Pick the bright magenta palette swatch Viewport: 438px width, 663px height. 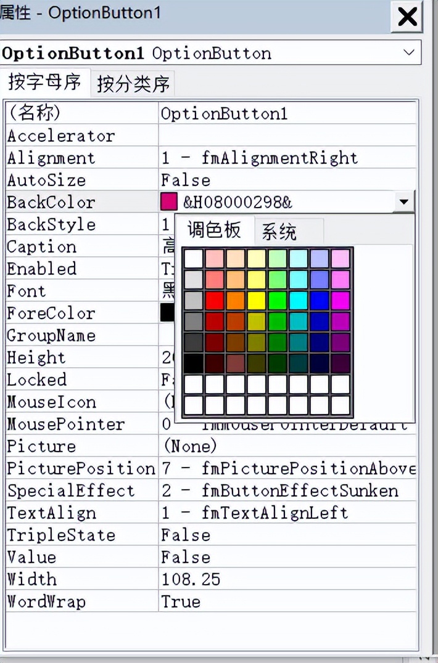(341, 300)
